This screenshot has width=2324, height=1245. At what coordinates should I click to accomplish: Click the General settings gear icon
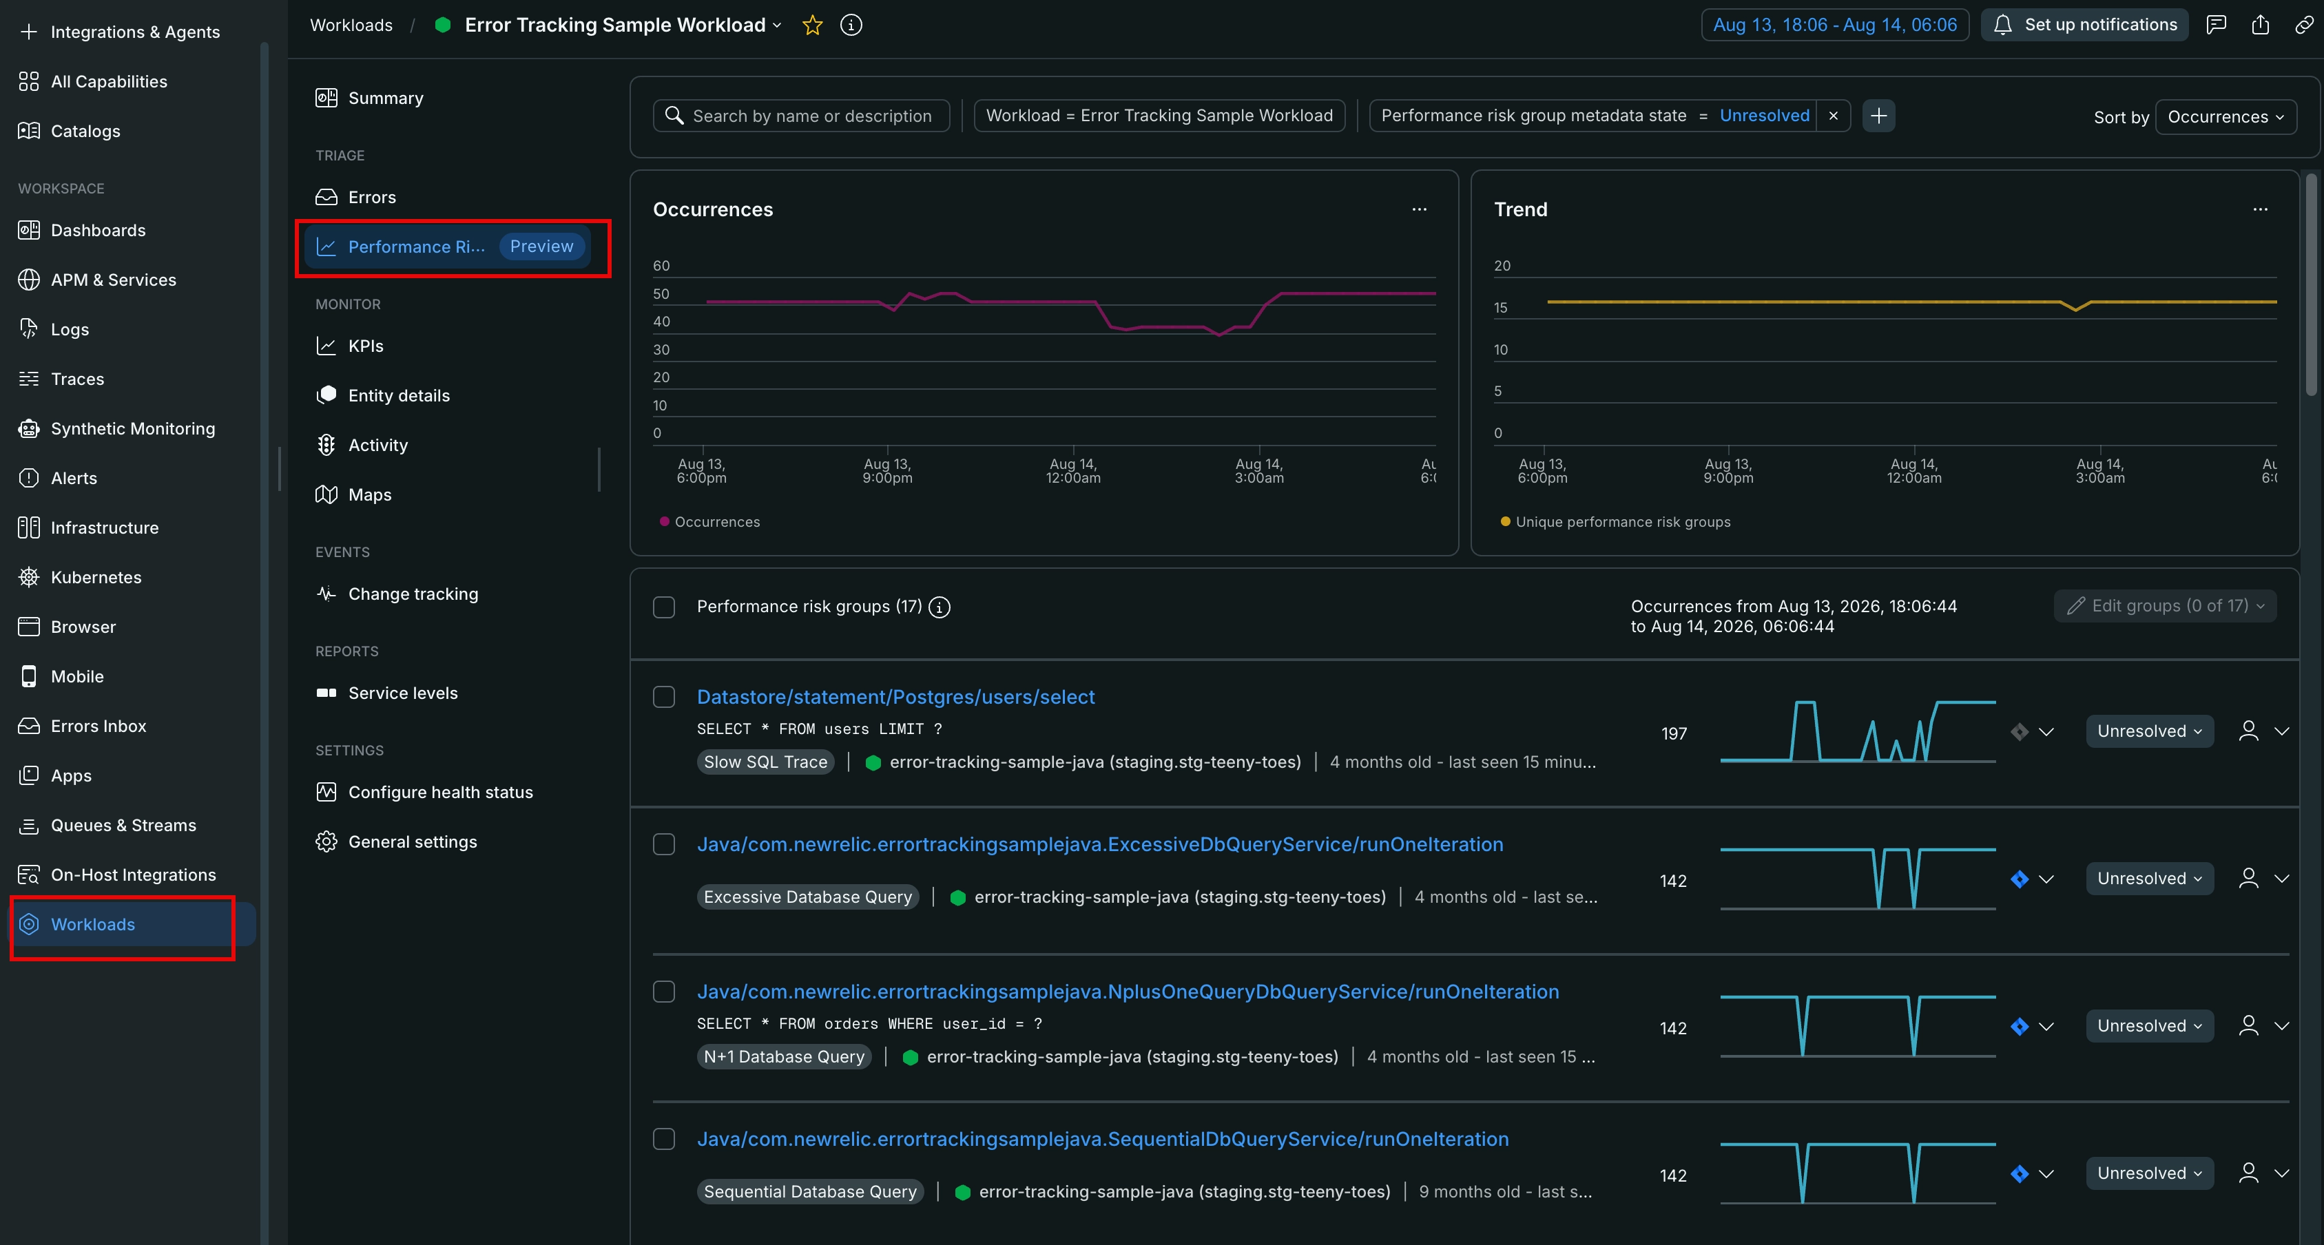pos(326,841)
